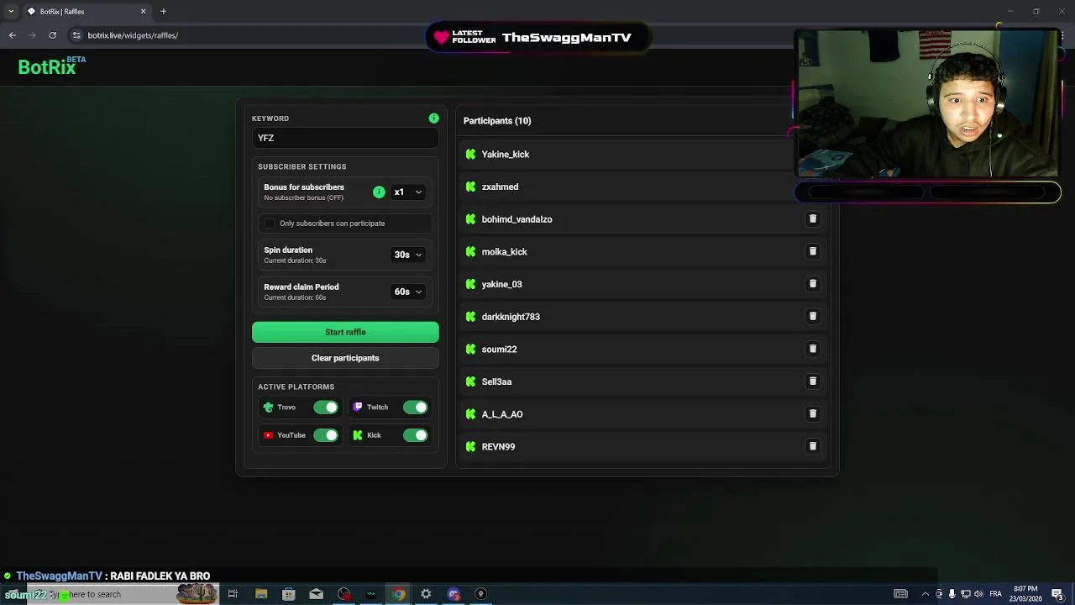This screenshot has width=1075, height=605.
Task: Click participant name darkknight783
Action: pyautogui.click(x=511, y=317)
